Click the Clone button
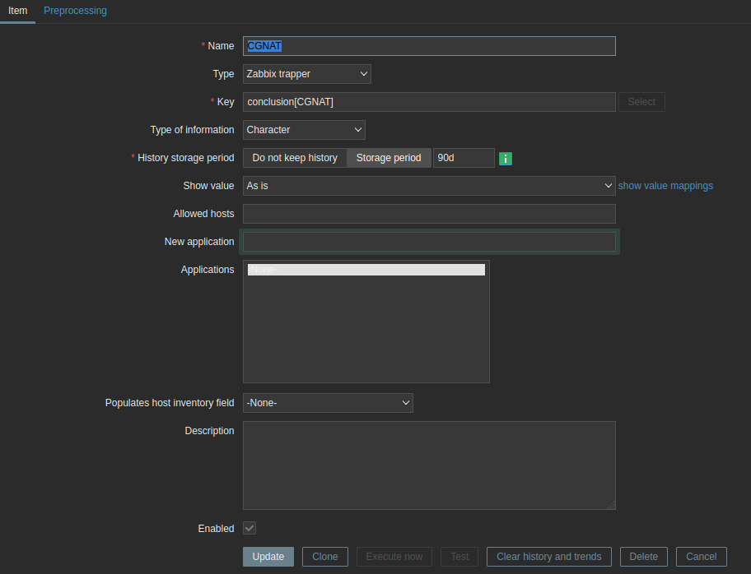Viewport: 751px width, 574px height. click(324, 557)
